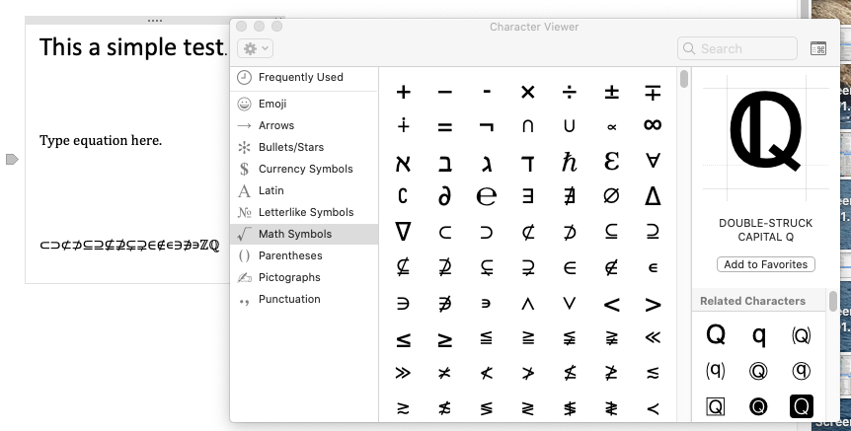Viewport: 851px width, 431px height.
Task: Select the Currency Symbols category
Action: (304, 170)
